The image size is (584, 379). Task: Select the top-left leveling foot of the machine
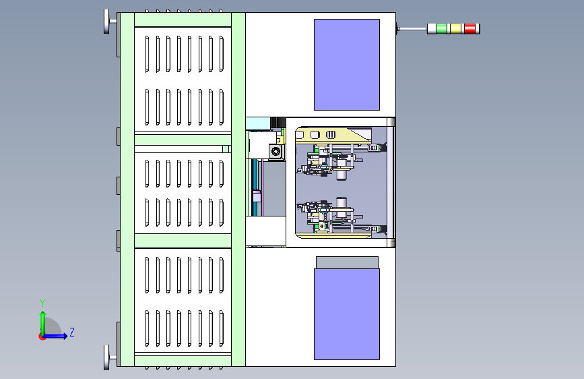coord(107,22)
